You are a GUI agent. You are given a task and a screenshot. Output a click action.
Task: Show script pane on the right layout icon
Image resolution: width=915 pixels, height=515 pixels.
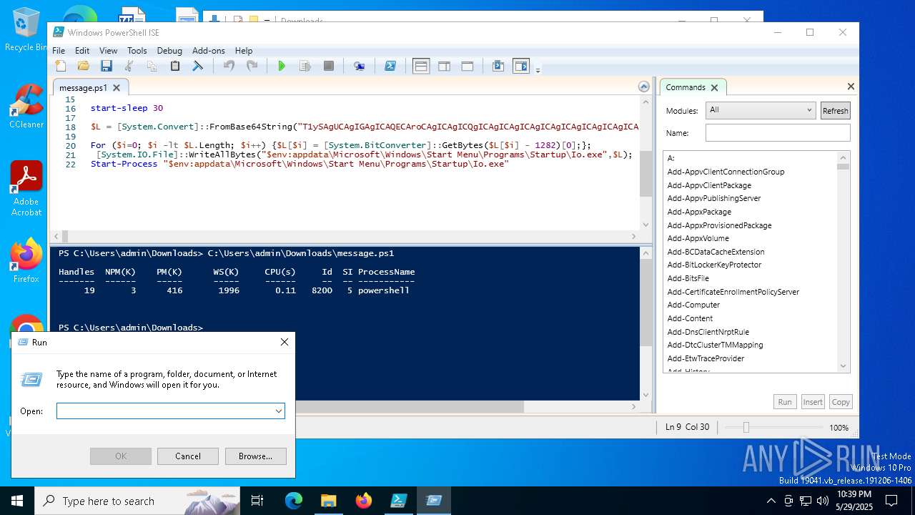pos(444,66)
